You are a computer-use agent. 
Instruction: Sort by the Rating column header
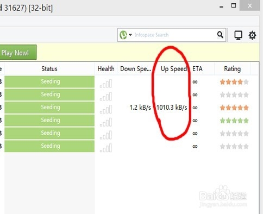233,69
